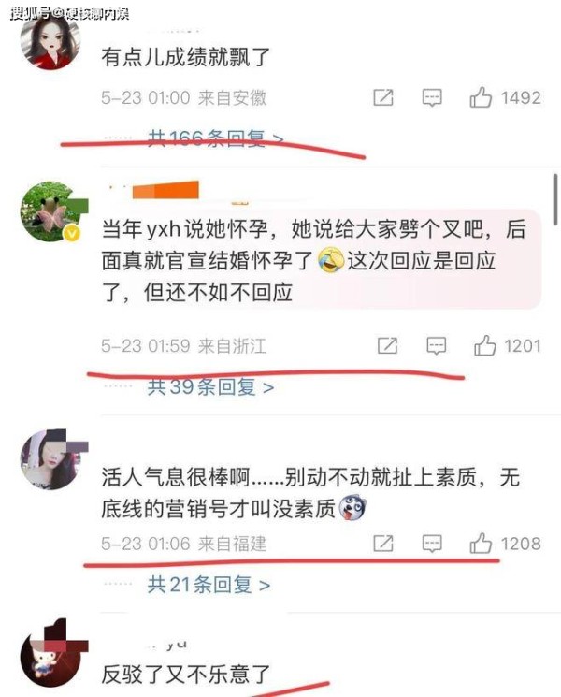Reply to the 活人气息很棒啊 comment
Screen dimensions: 561x697
pos(432,544)
